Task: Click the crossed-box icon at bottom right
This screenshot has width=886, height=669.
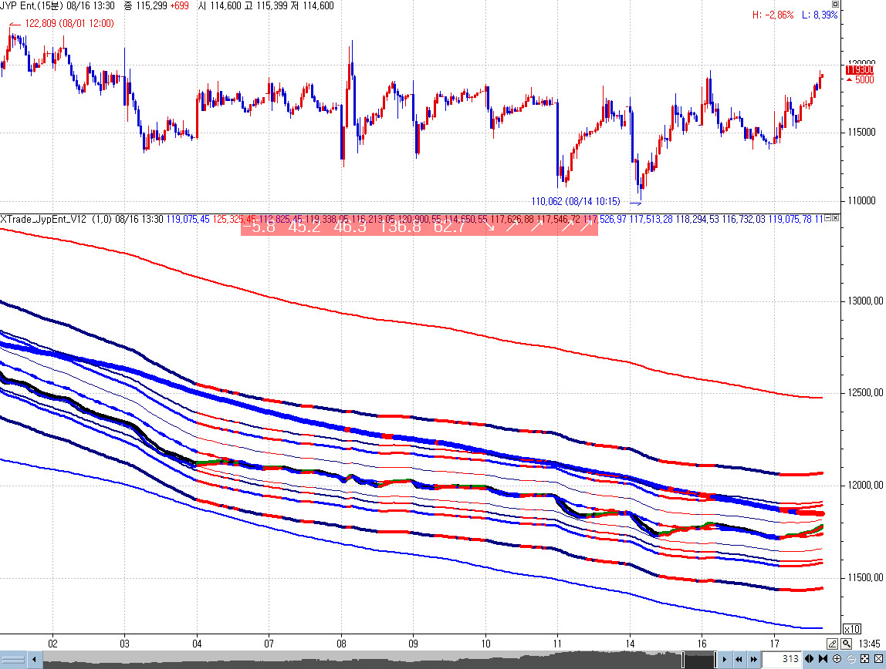Action: [x=878, y=659]
